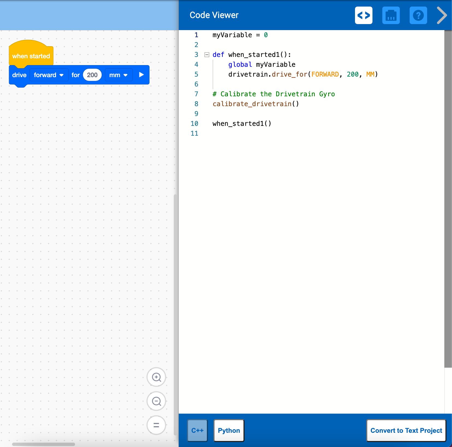This screenshot has height=447, width=452.
Task: Click the Code Viewer title bar
Action: (214, 15)
